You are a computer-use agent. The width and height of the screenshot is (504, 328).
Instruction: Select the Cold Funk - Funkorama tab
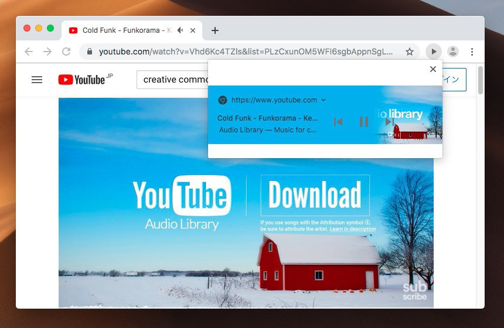pyautogui.click(x=132, y=30)
